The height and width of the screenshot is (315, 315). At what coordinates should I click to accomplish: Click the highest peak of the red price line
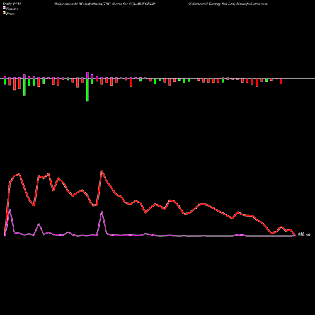click(102, 171)
